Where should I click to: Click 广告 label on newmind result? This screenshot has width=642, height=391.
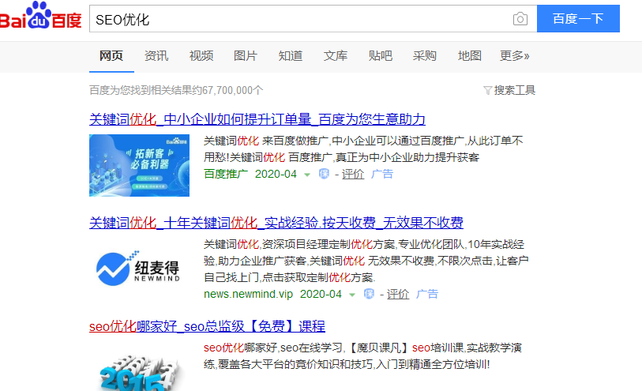[x=427, y=294]
